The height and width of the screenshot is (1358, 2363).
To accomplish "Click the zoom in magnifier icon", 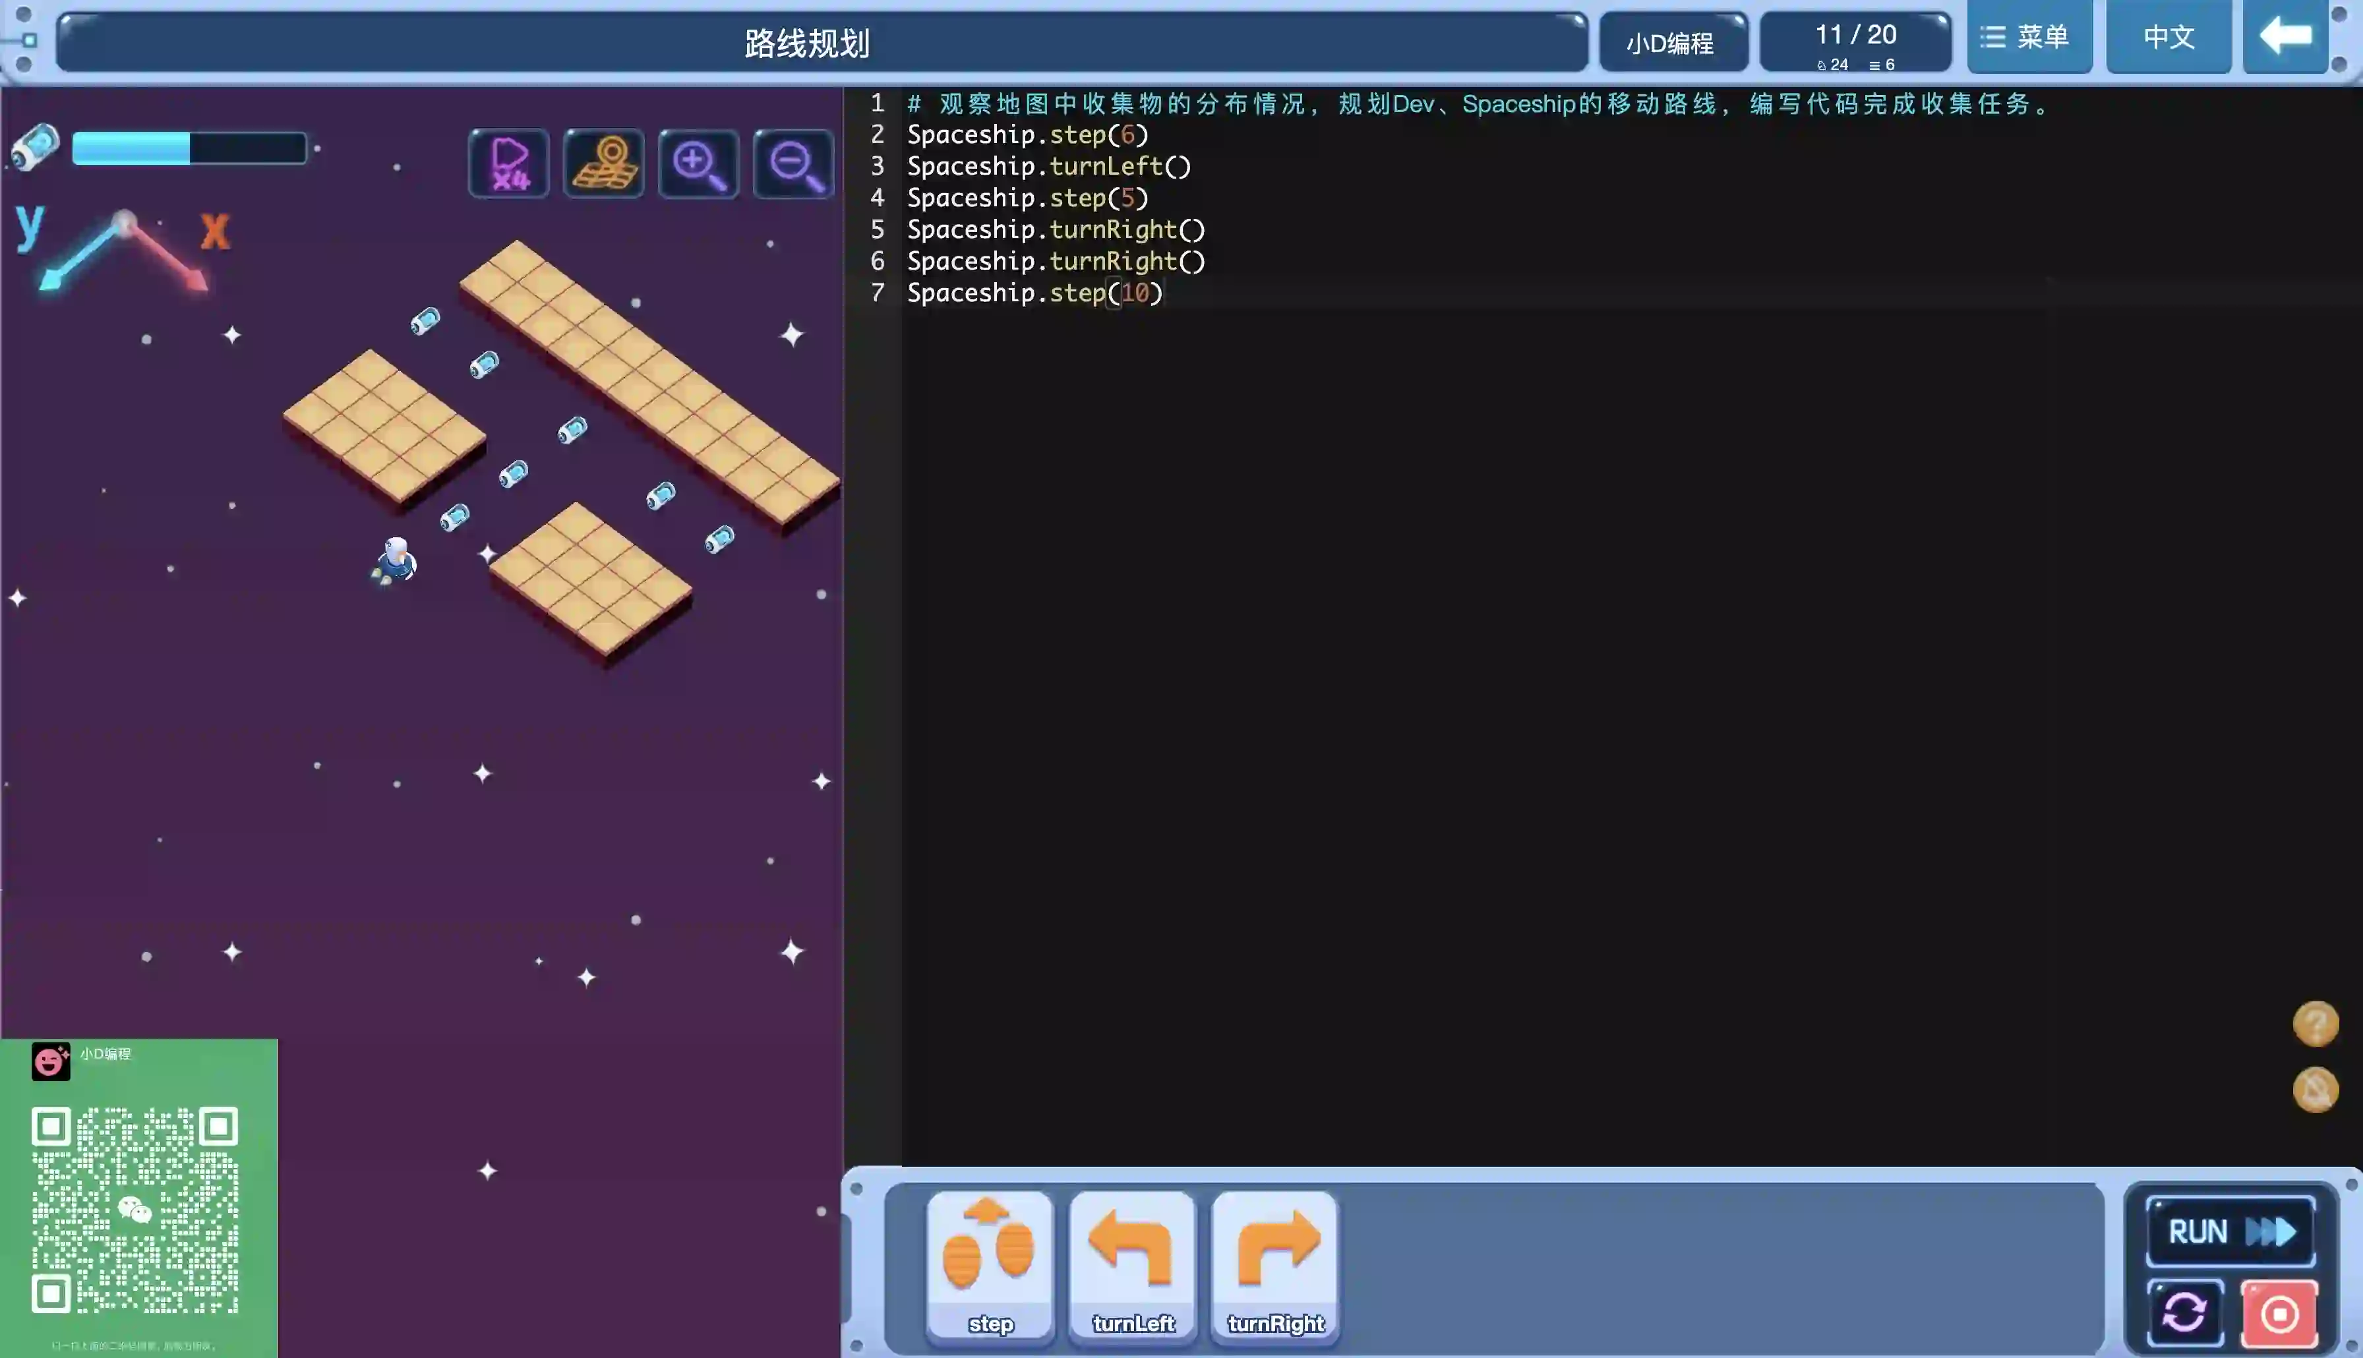I will point(698,164).
